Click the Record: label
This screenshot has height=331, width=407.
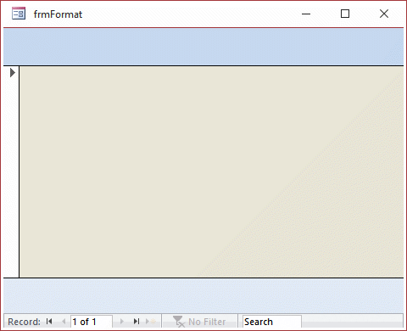point(24,322)
